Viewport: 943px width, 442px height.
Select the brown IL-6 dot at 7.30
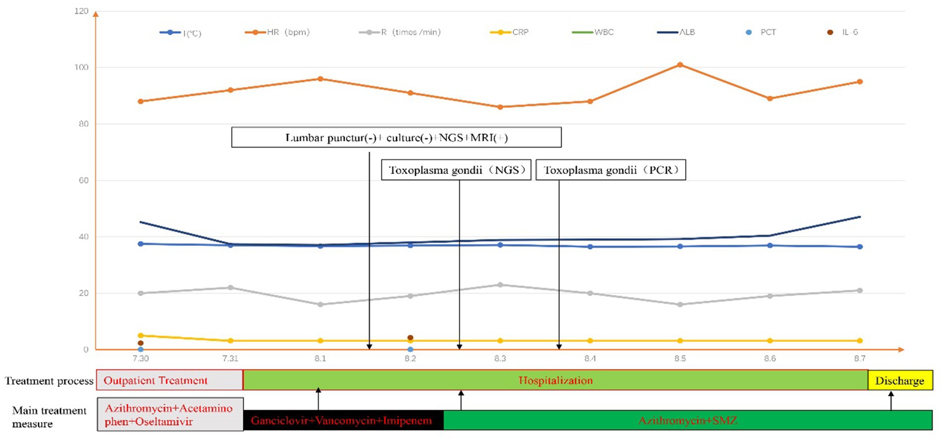(141, 343)
